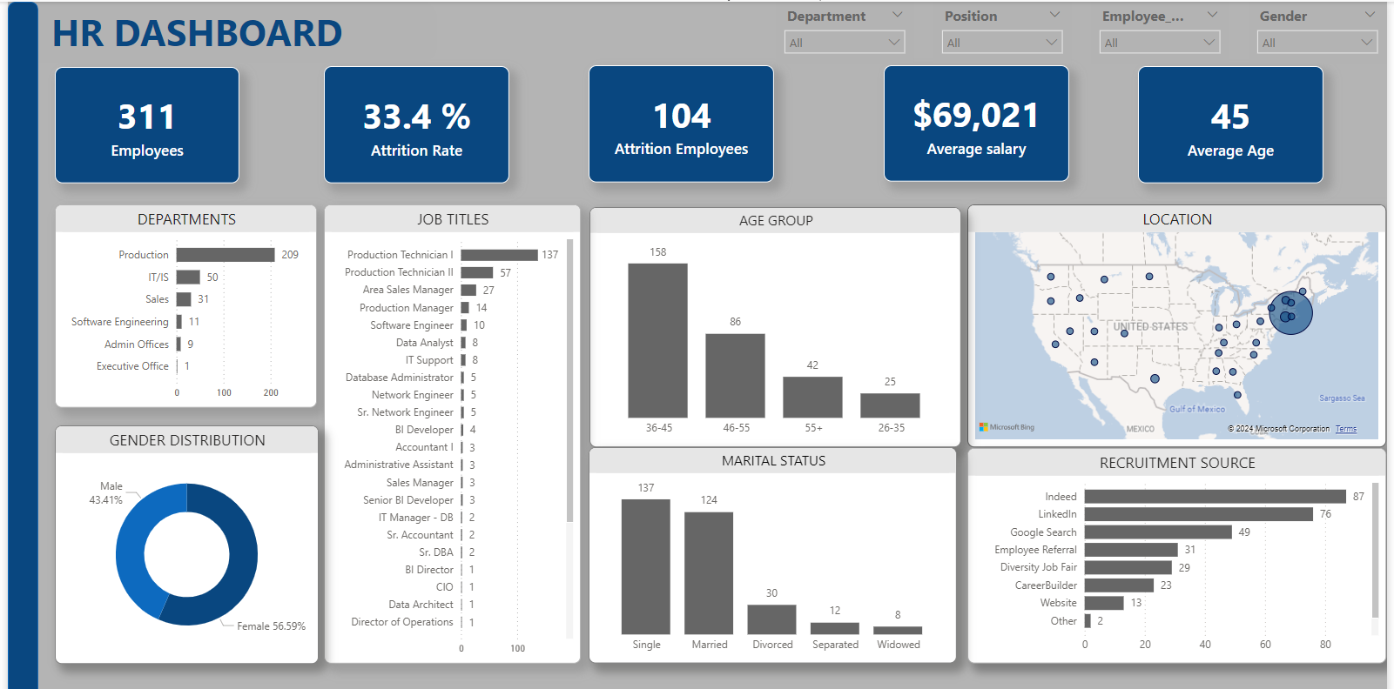
Task: Click the Microsoft Bing logo on the map
Action: (1007, 427)
